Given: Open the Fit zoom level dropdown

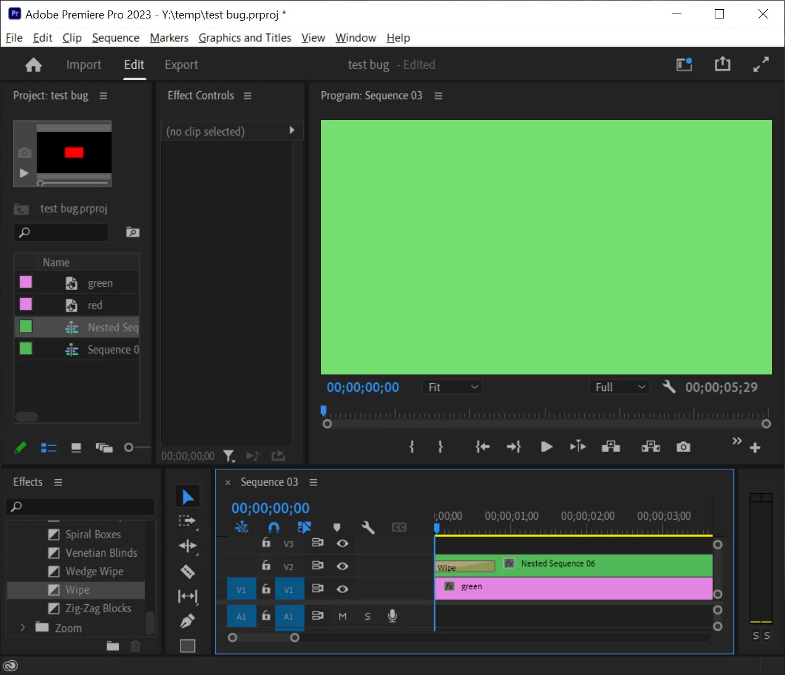Looking at the screenshot, I should tap(453, 387).
